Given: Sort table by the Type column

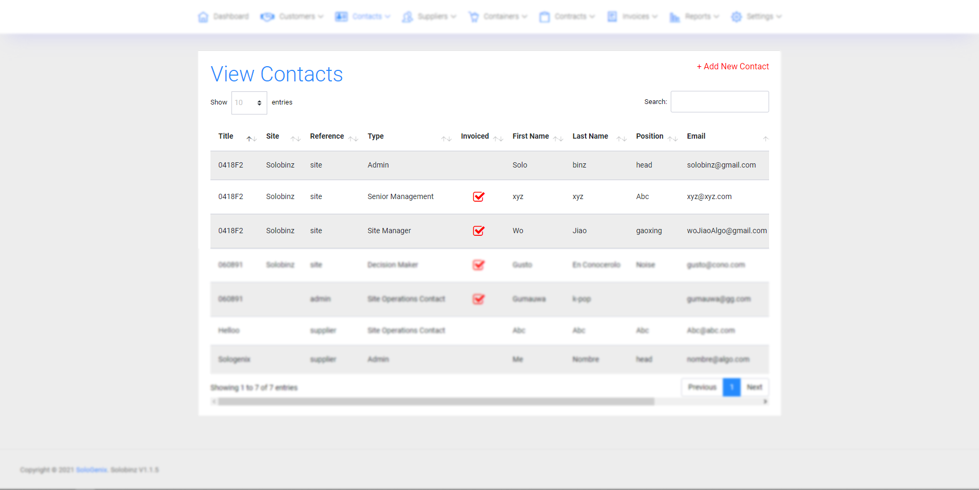Looking at the screenshot, I should click(x=376, y=137).
